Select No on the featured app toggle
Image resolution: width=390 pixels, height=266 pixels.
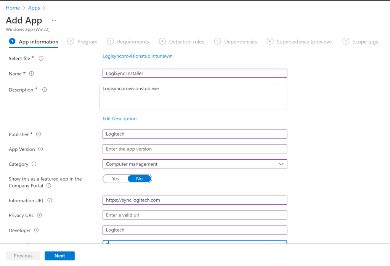click(x=139, y=179)
